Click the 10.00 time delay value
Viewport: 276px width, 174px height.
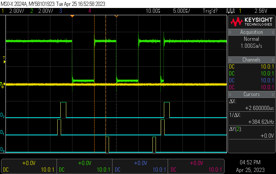pos(153,11)
